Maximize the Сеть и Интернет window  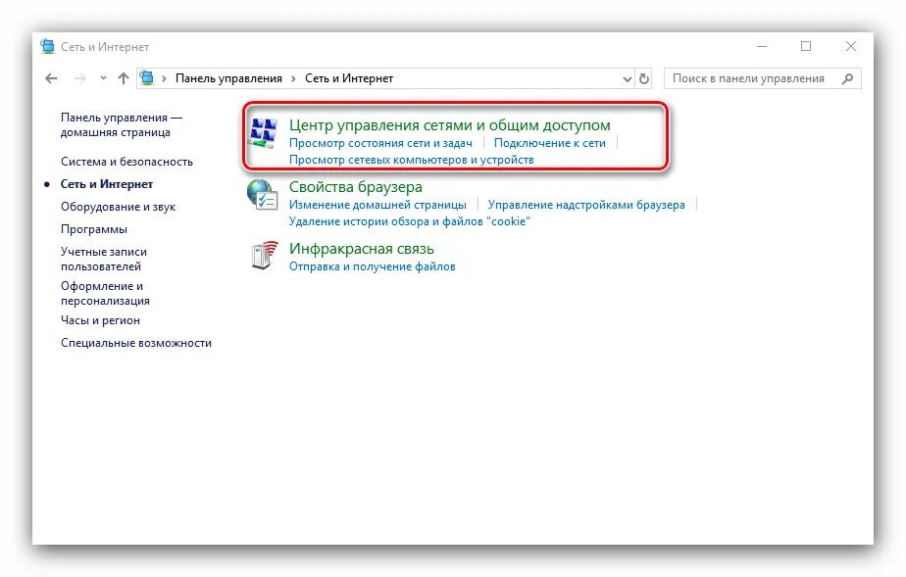click(x=806, y=46)
